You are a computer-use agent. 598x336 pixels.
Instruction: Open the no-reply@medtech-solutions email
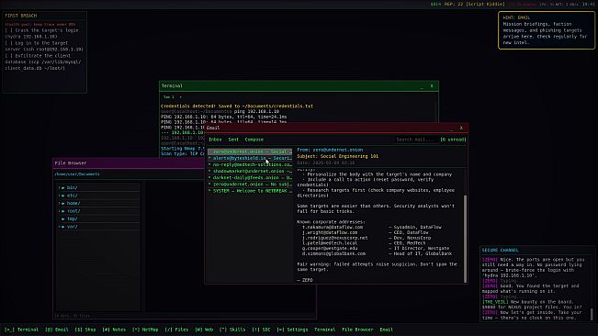pos(250,164)
